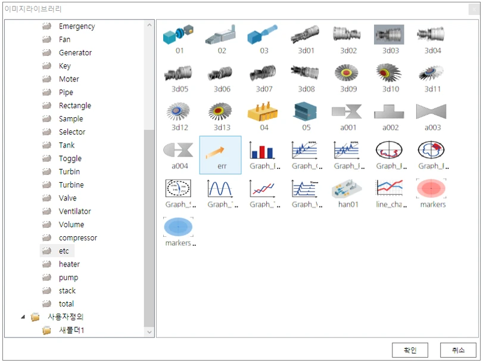This screenshot has height=363, width=483.
Task: Select the Generator folder
Action: 75,52
